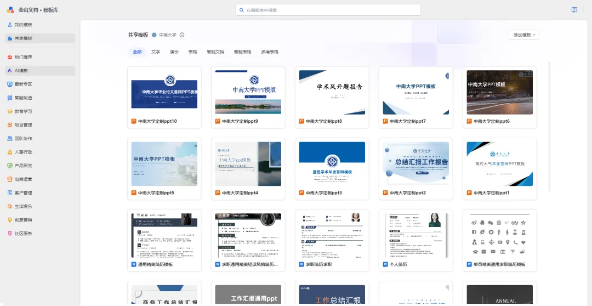The width and height of the screenshot is (592, 306).
Task: Click the Word icon beside 通用精美简历模板
Action: 134,264
